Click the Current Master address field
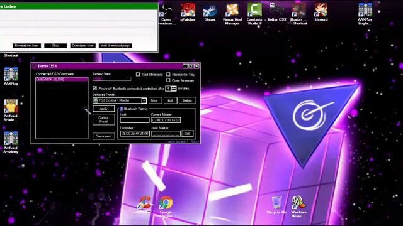The width and height of the screenshot is (403, 226). coord(166,120)
